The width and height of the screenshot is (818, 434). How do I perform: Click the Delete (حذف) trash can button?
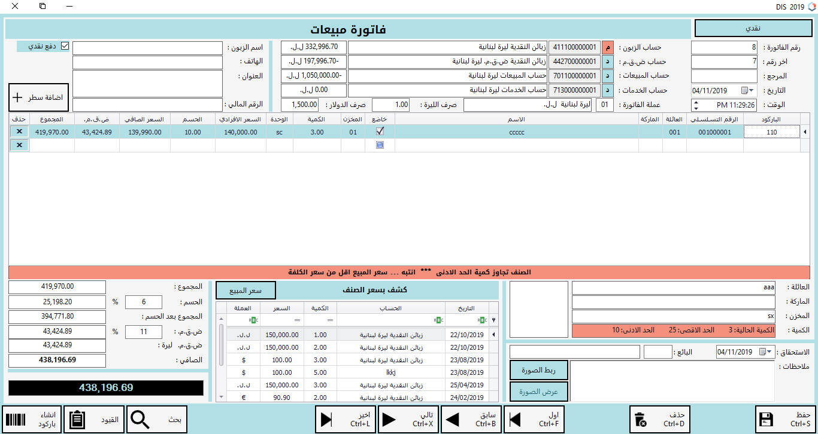[660, 419]
